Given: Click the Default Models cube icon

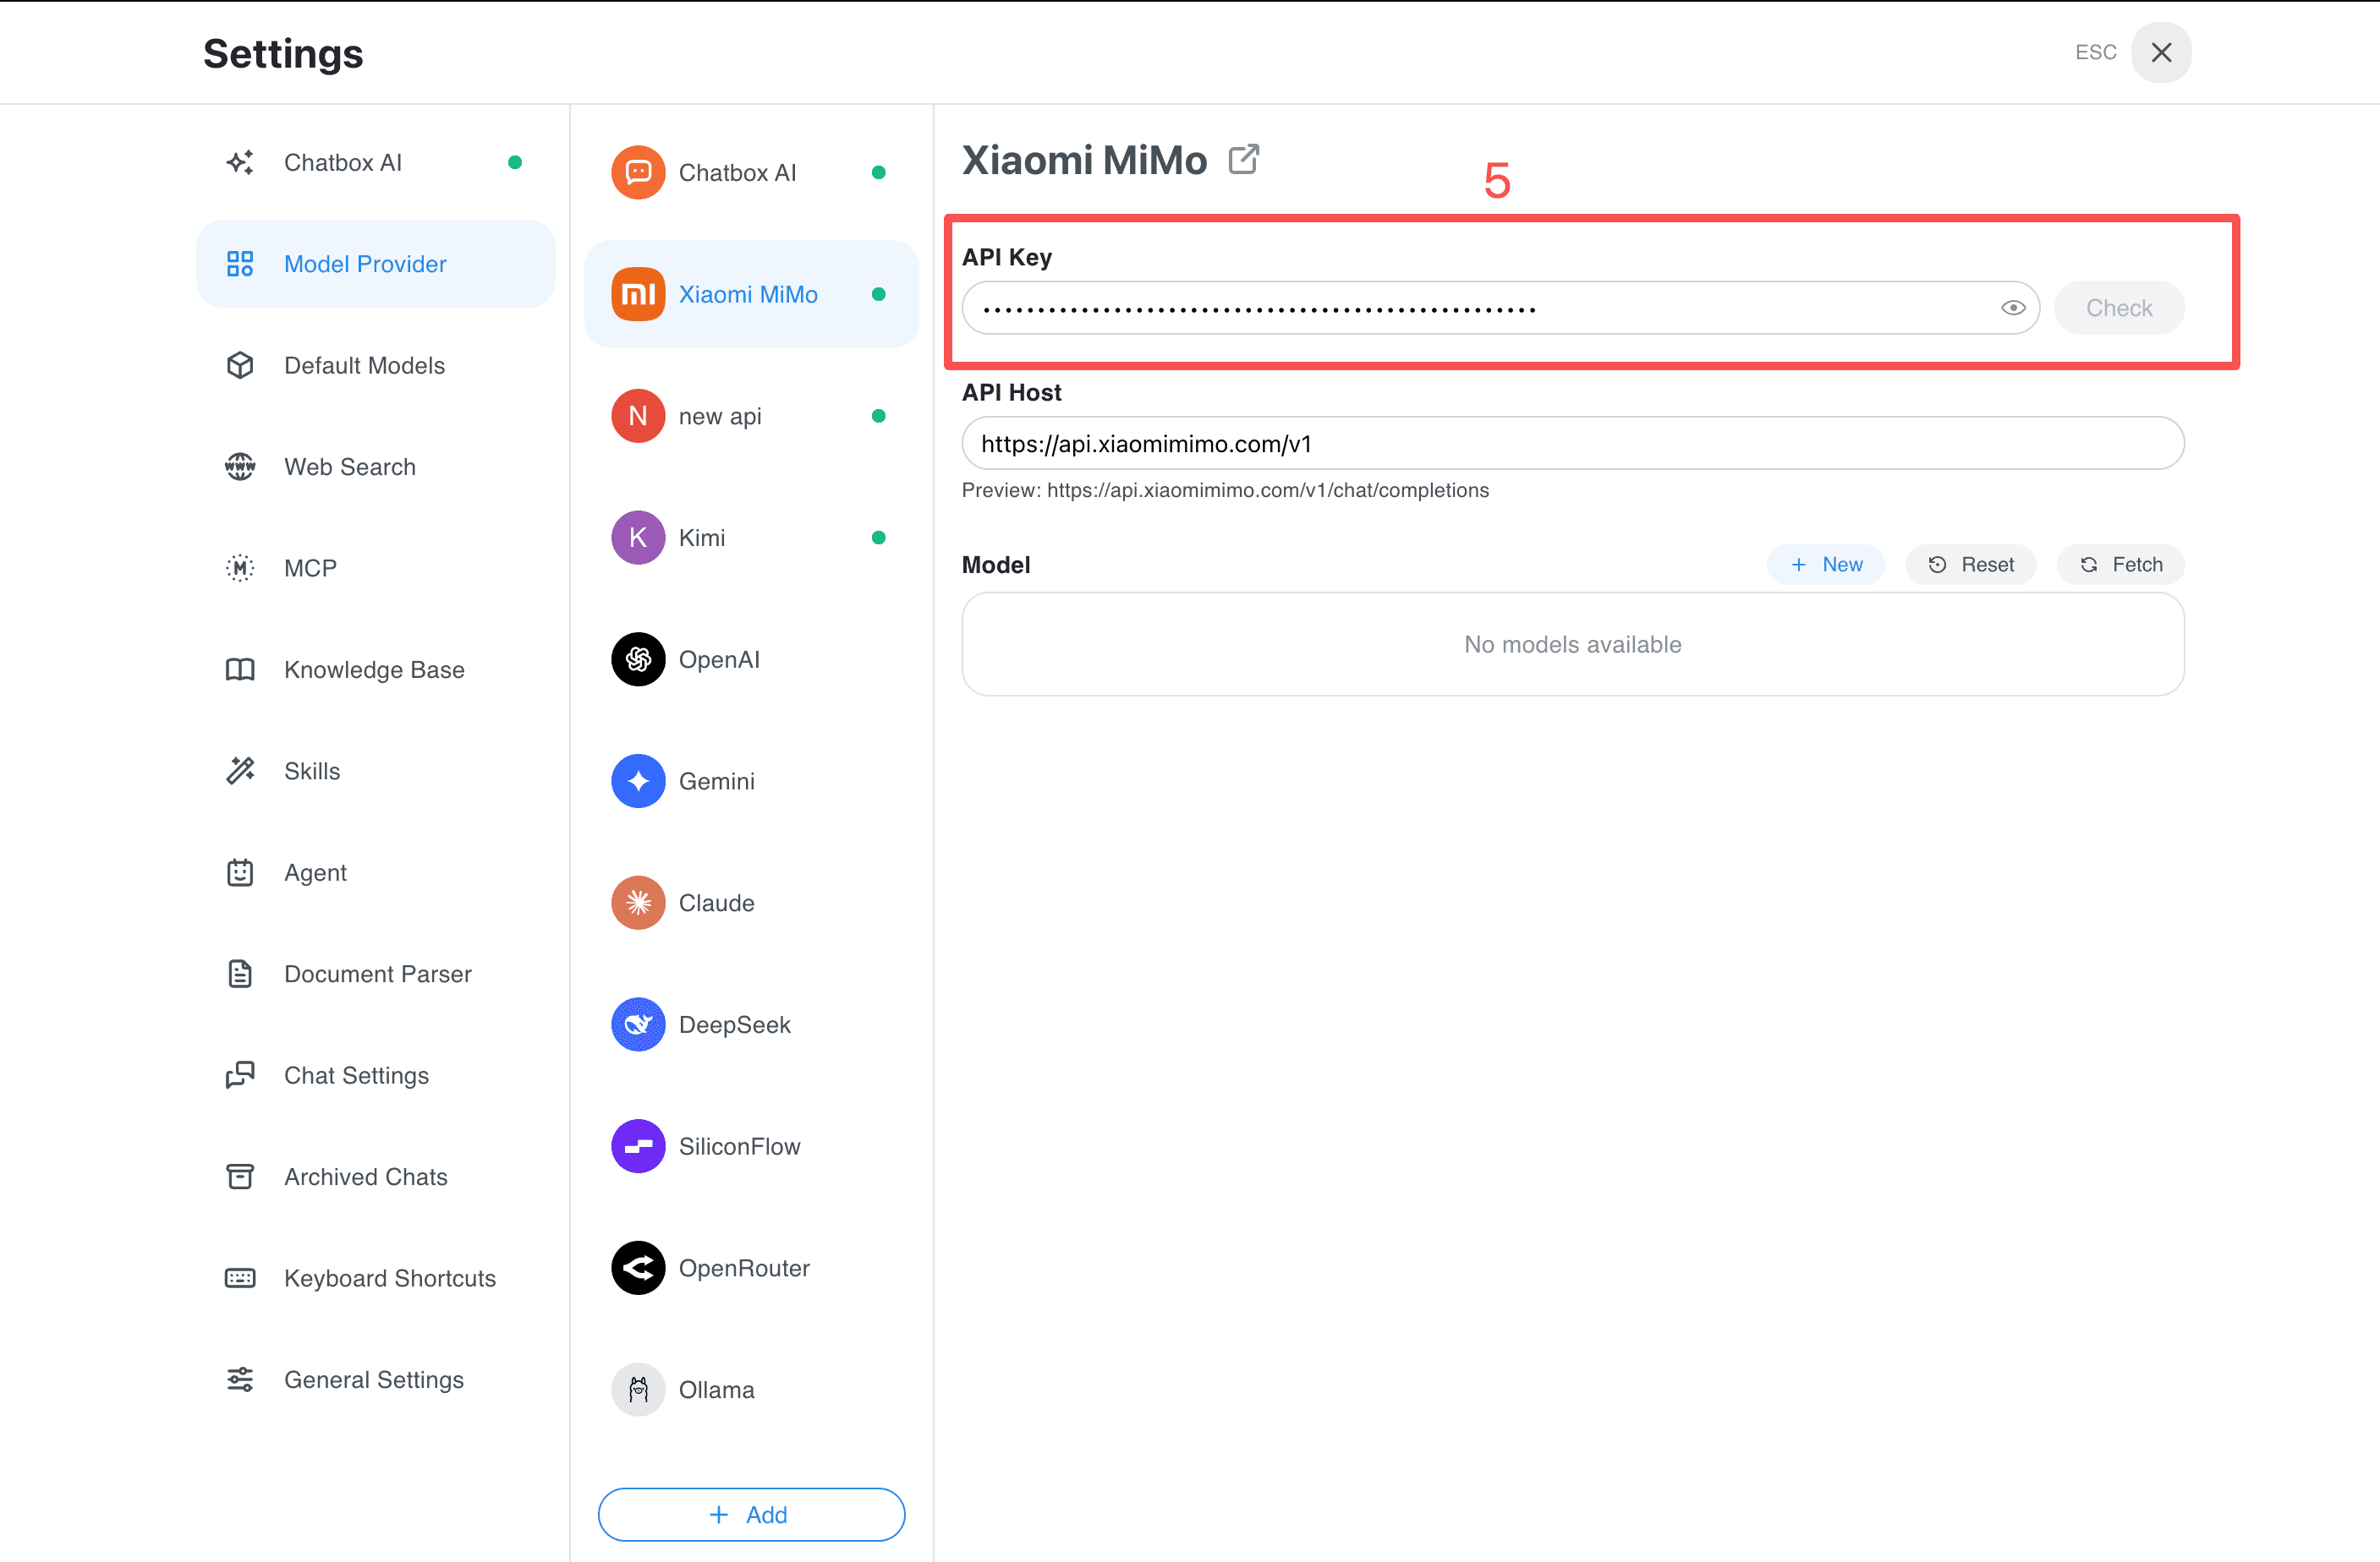Looking at the screenshot, I should (x=240, y=365).
